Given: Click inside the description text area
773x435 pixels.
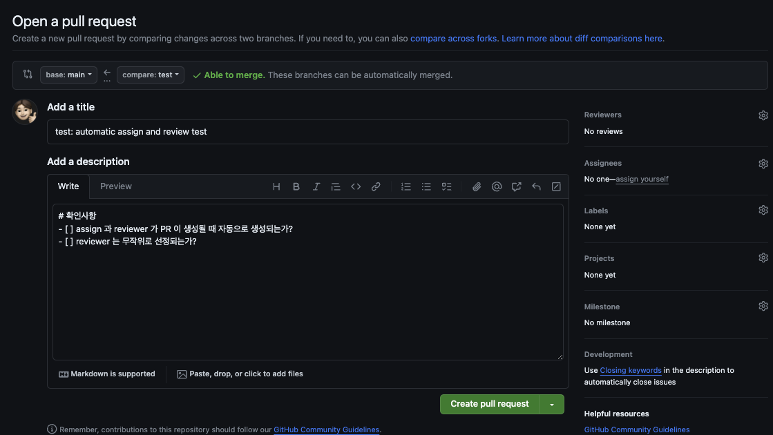Looking at the screenshot, I should pyautogui.click(x=308, y=282).
